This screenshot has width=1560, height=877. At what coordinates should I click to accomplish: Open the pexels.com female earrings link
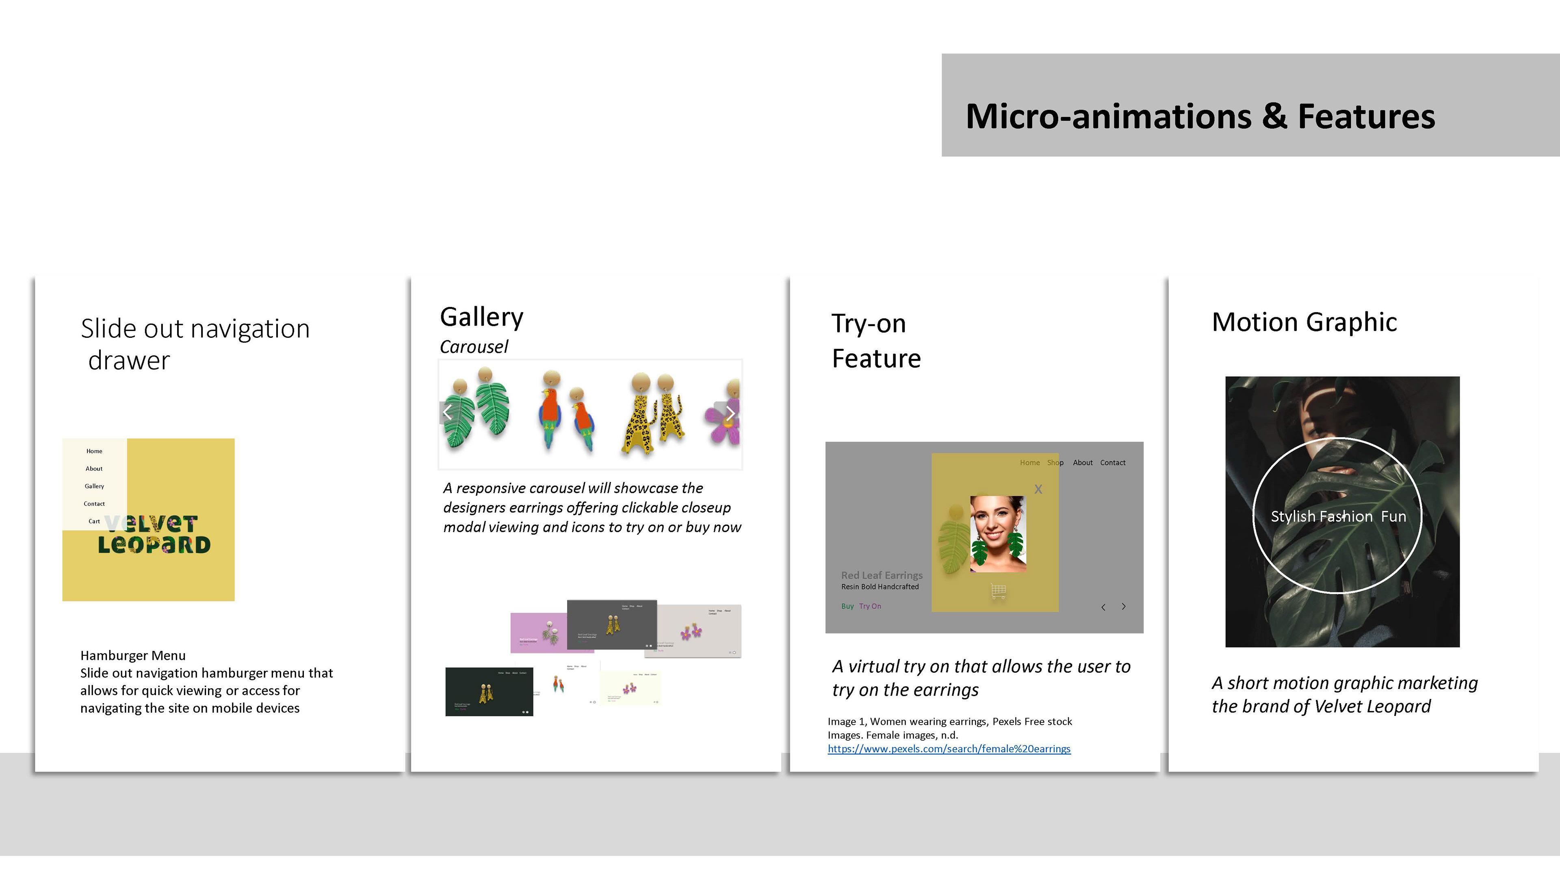[949, 749]
